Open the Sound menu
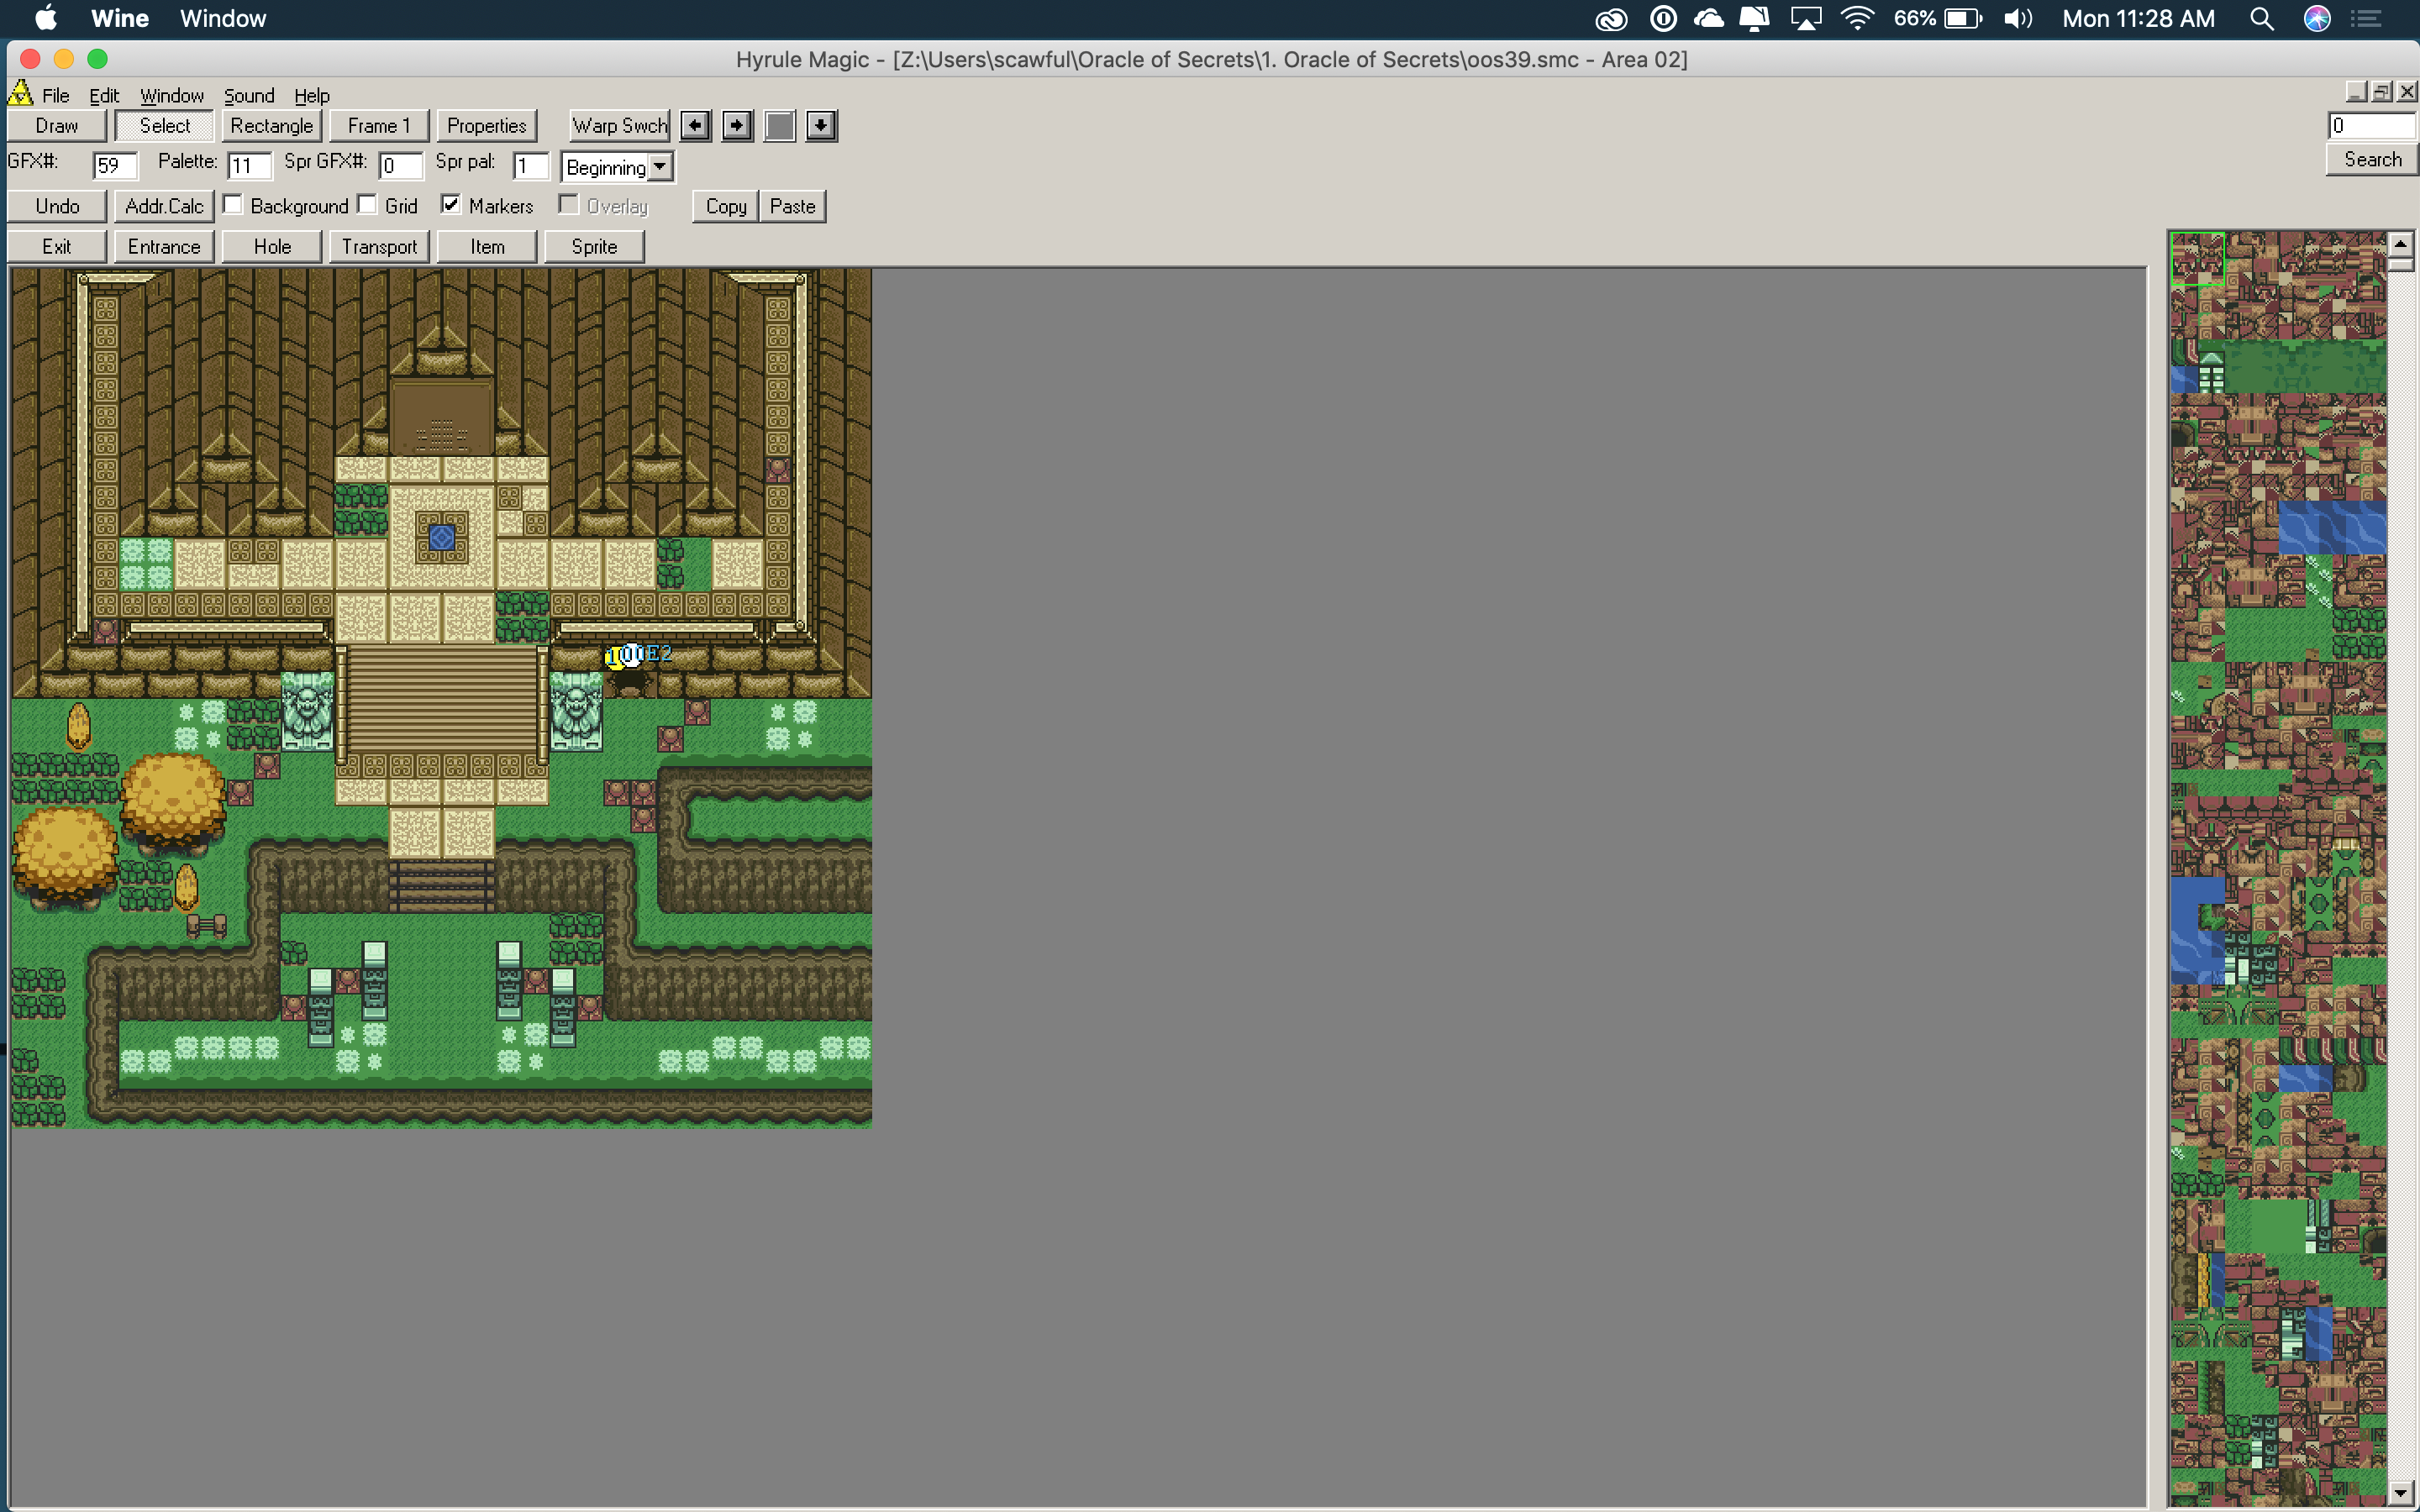Screen dimensions: 2420x1512 coord(249,96)
